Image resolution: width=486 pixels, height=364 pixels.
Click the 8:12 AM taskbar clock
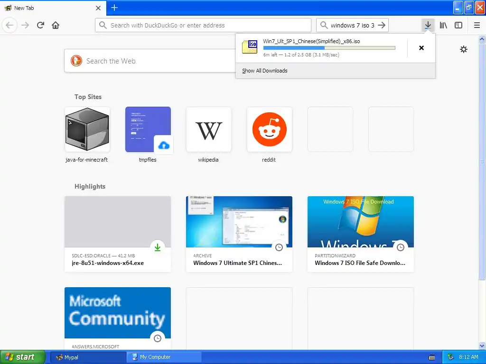[x=468, y=357]
